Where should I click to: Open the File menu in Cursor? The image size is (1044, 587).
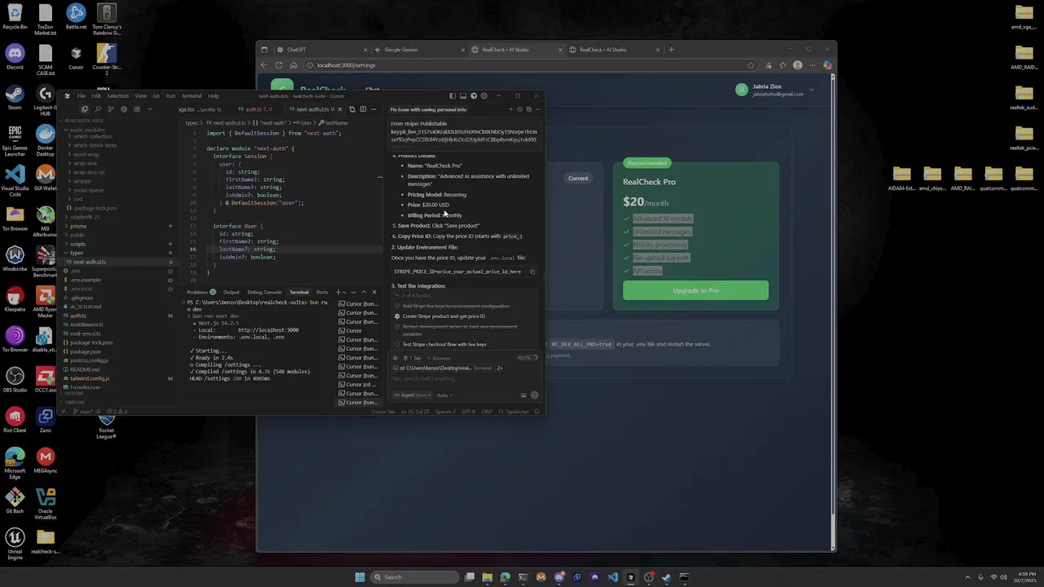pyautogui.click(x=82, y=96)
